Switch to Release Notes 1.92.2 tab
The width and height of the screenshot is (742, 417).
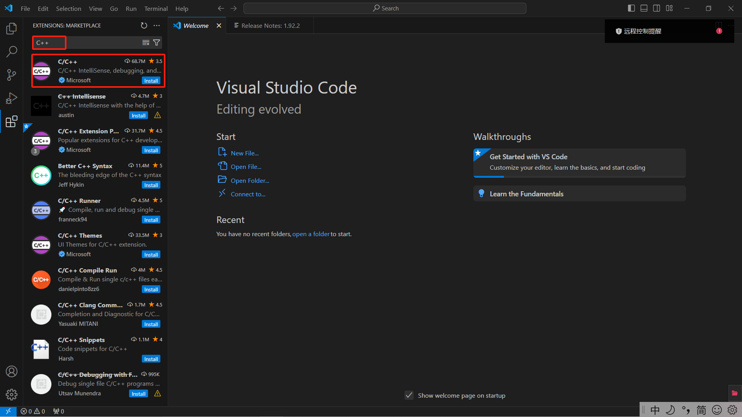click(270, 26)
